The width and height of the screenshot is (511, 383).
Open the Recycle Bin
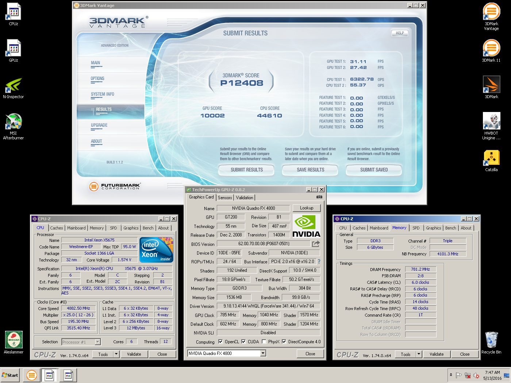click(491, 343)
